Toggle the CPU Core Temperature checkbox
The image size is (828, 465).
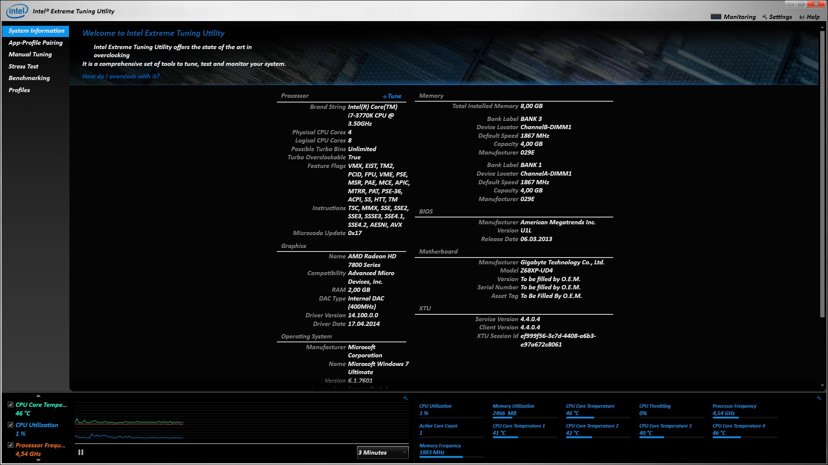[x=10, y=405]
